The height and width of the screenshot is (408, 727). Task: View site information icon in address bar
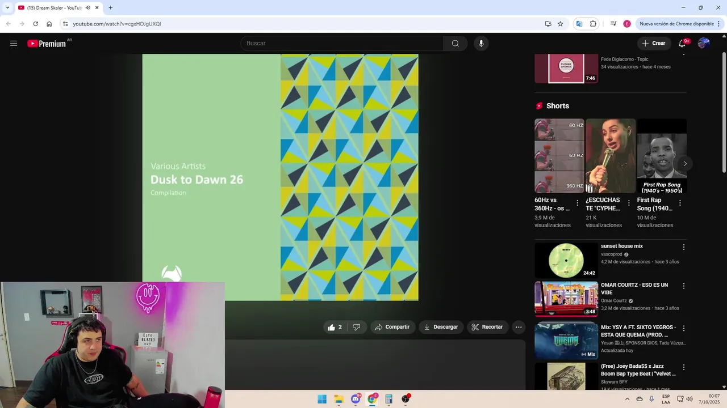pyautogui.click(x=65, y=24)
